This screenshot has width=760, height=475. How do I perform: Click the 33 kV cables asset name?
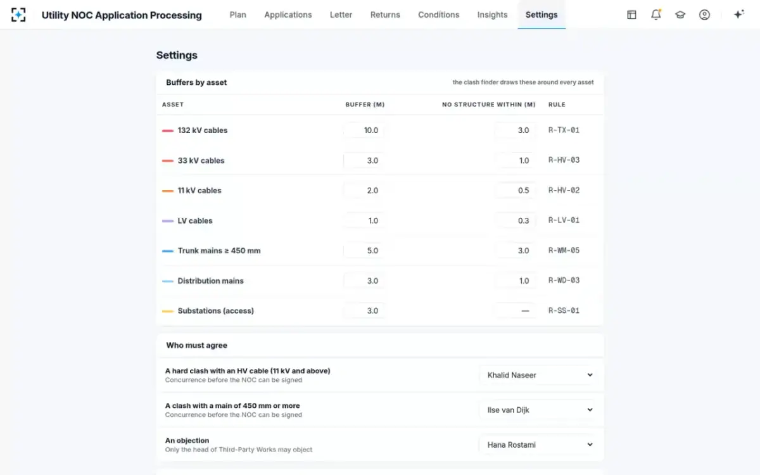coord(201,161)
